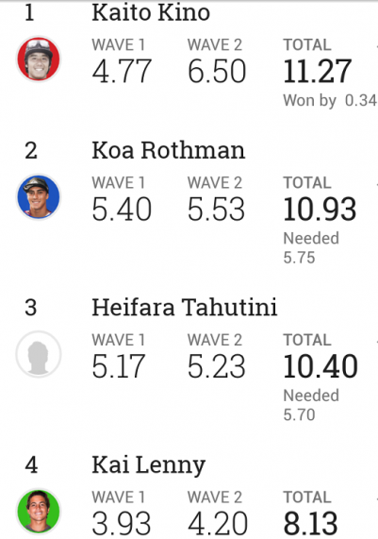
Task: Tap Kaito Kino's total 11.27
Action: coord(318,71)
